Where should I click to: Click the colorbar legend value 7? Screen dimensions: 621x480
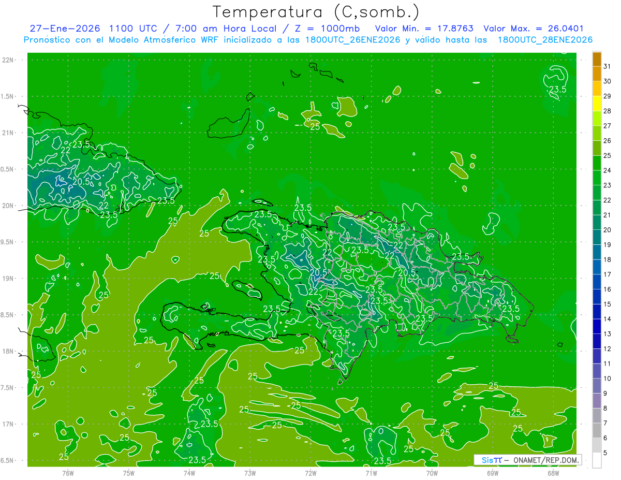coord(605,423)
